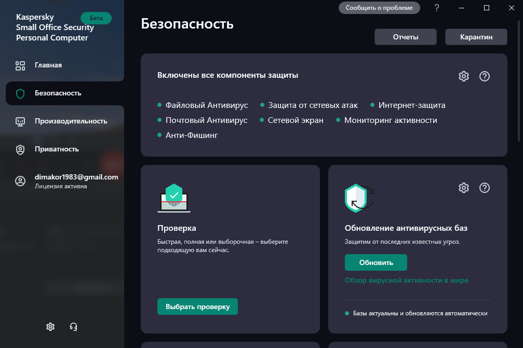Click the account avatar icon

tap(20, 181)
